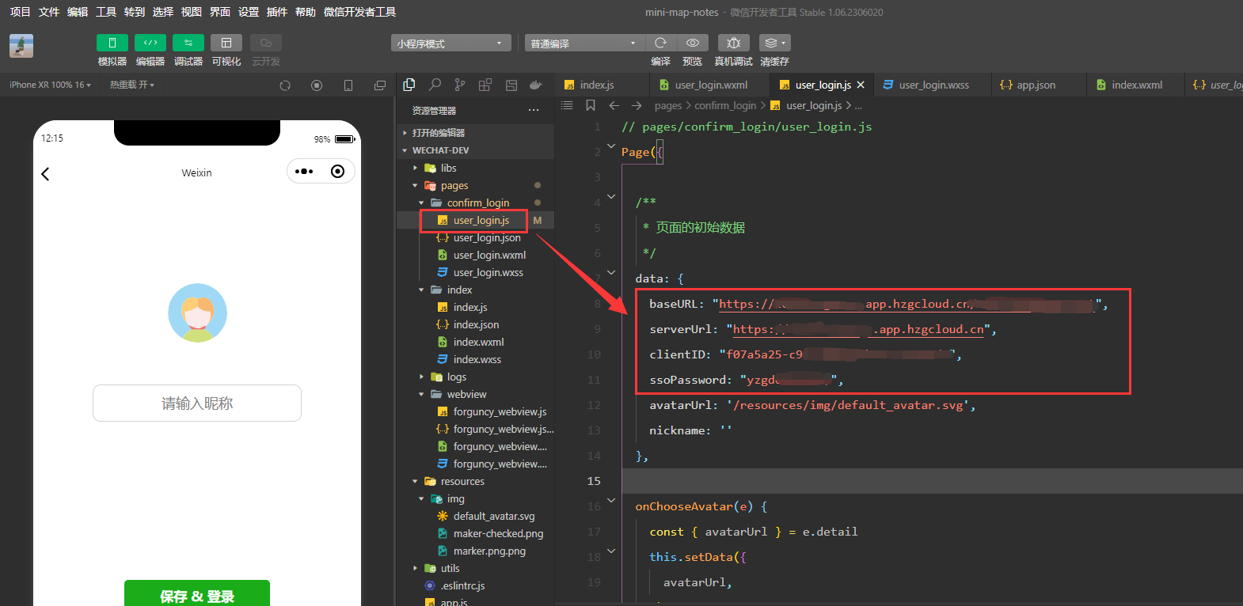Switch to the index.wxml tab
This screenshot has width=1243, height=606.
(1135, 85)
